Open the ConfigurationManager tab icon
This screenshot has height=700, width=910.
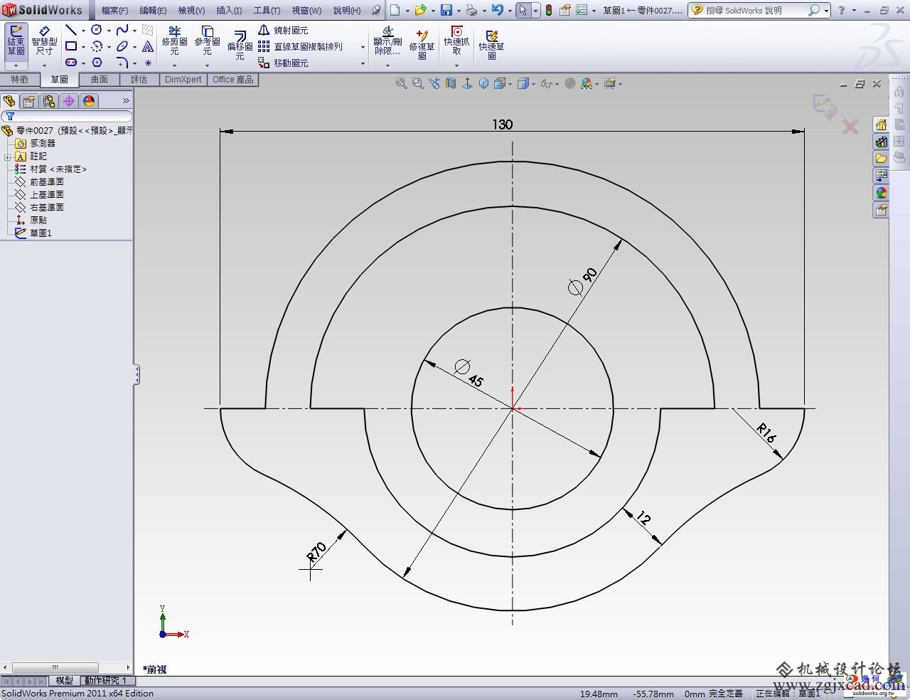pos(49,101)
